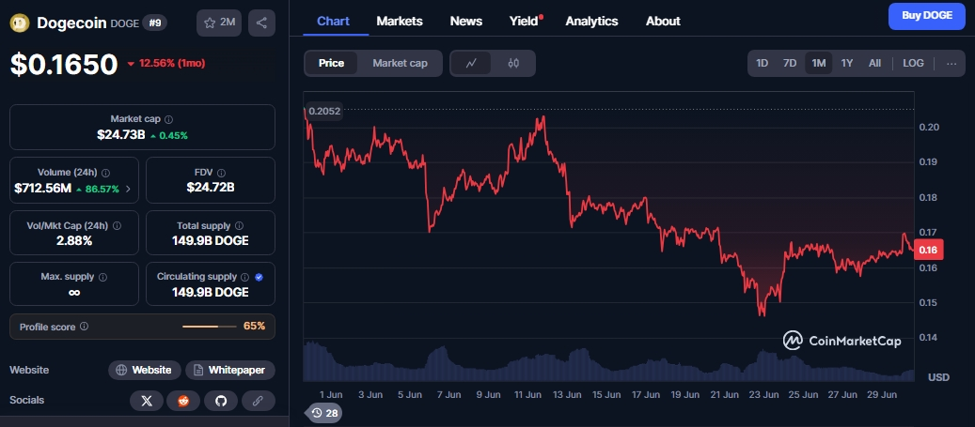975x427 pixels.
Task: Click the history events badge showing 28
Action: coord(325,413)
